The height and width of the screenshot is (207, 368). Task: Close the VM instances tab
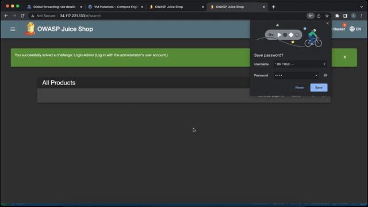coord(142,7)
